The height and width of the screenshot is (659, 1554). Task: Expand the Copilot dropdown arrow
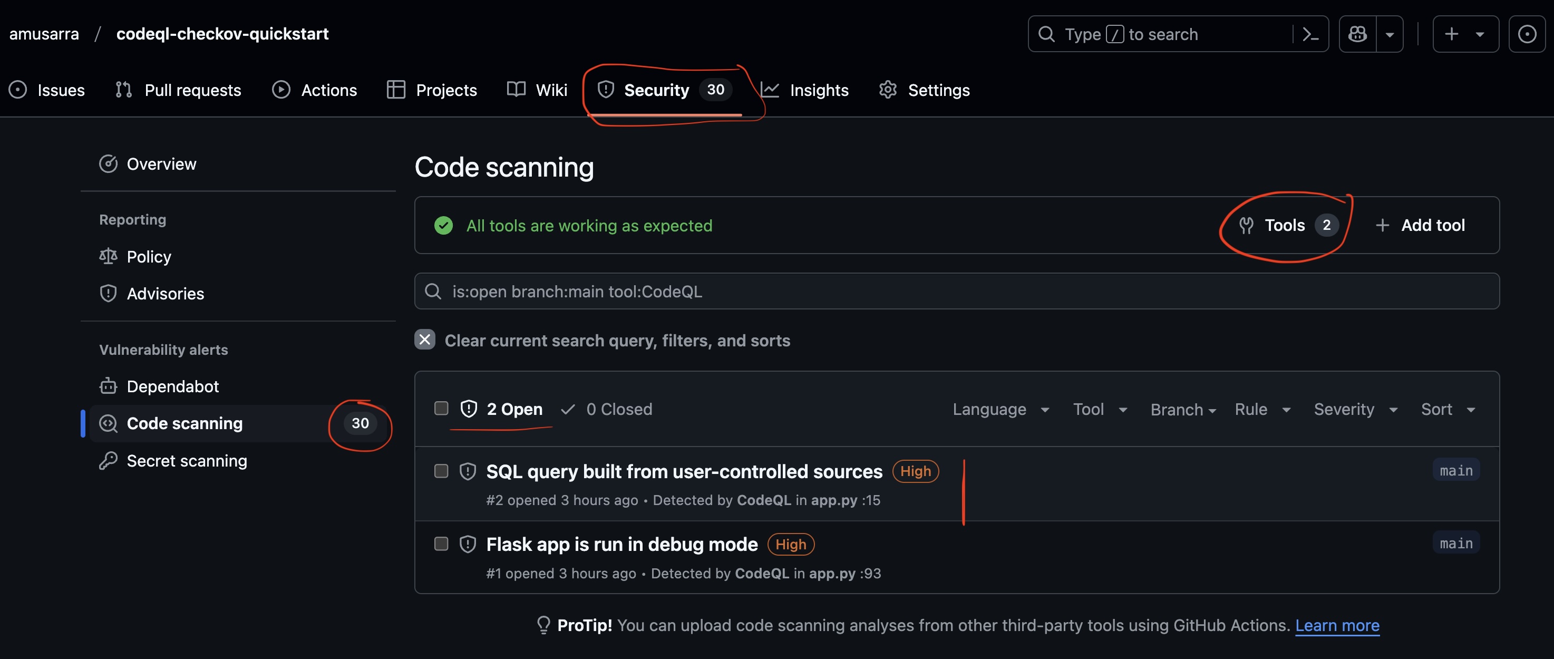click(1390, 34)
